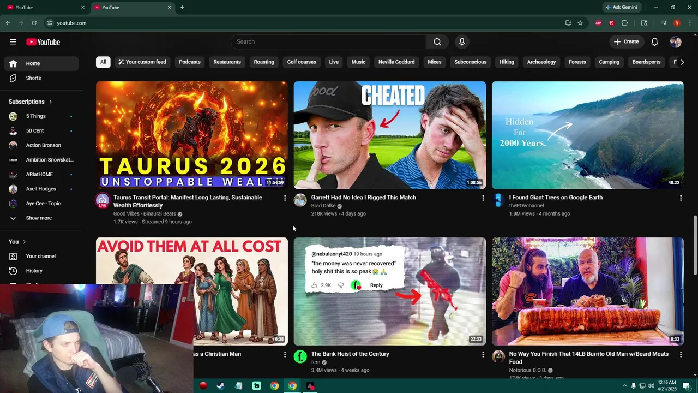Open the Windows notification center

tap(687, 386)
